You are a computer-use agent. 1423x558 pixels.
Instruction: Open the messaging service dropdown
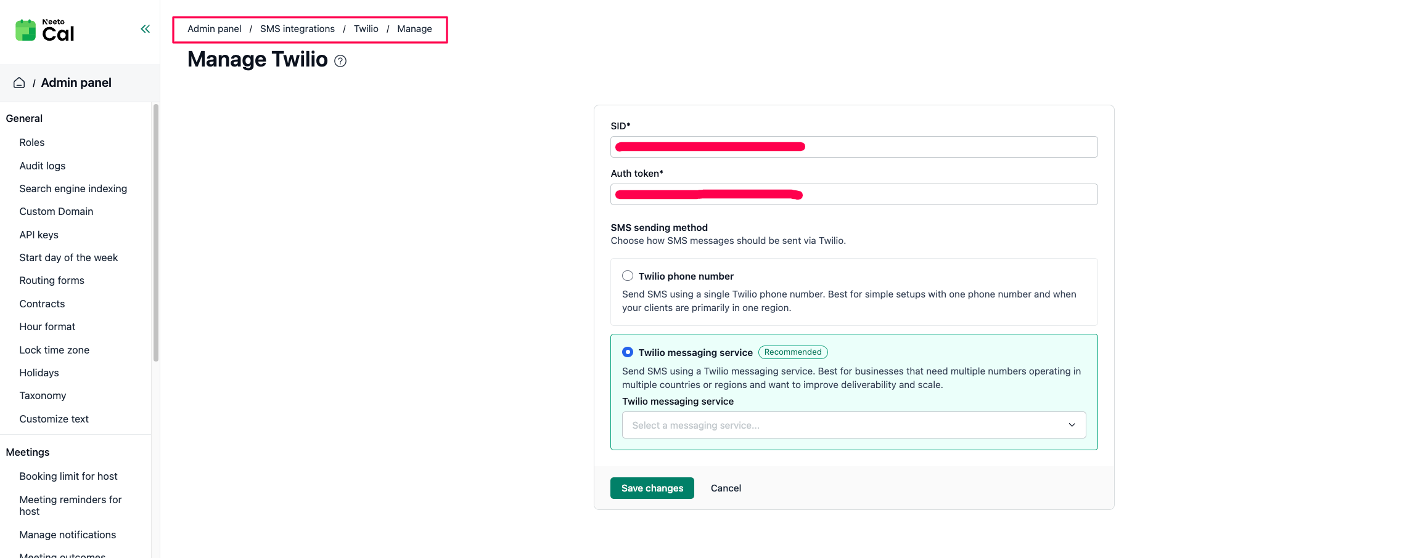854,425
